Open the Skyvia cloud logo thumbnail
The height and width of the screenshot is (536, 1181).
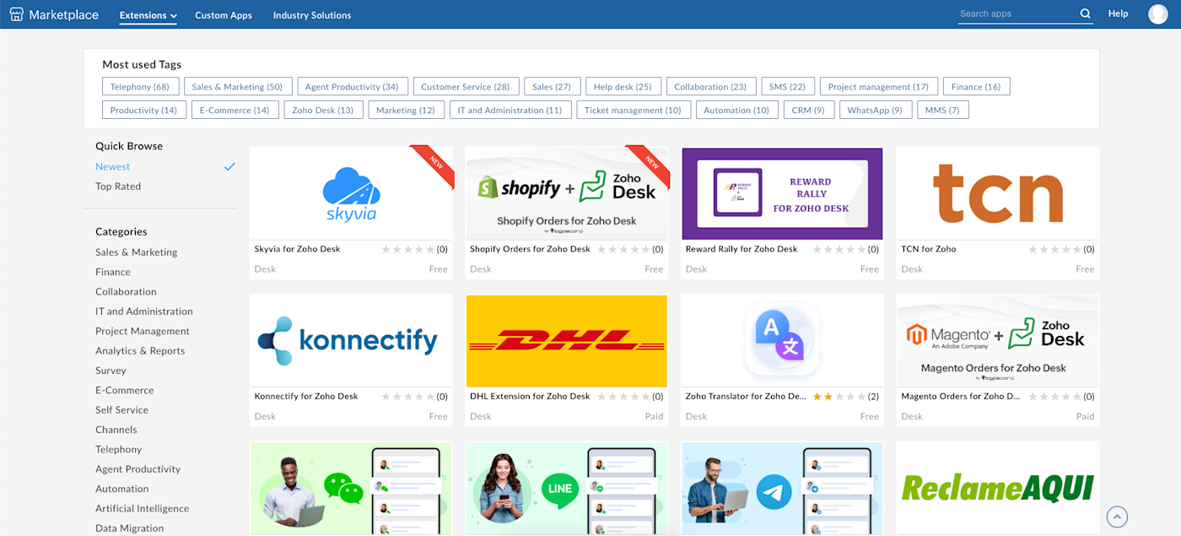[351, 194]
